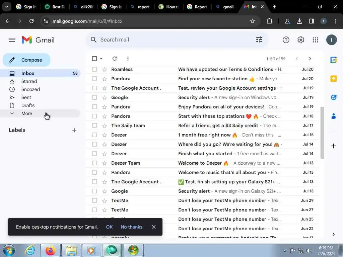Open the Inbox folder
Image resolution: width=343 pixels, height=257 pixels.
tap(40, 73)
